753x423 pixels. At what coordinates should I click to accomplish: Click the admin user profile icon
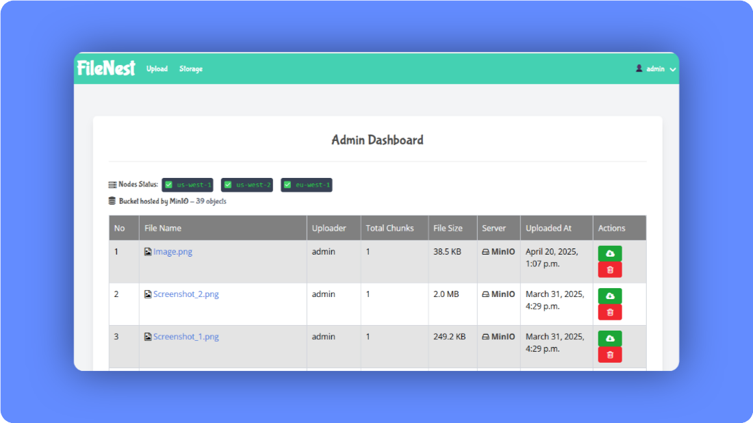click(x=639, y=68)
